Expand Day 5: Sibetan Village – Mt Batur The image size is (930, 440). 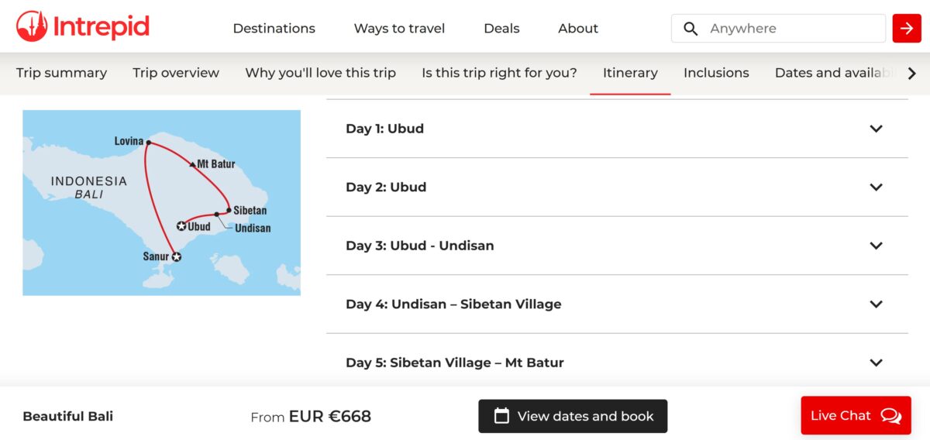[616, 362]
